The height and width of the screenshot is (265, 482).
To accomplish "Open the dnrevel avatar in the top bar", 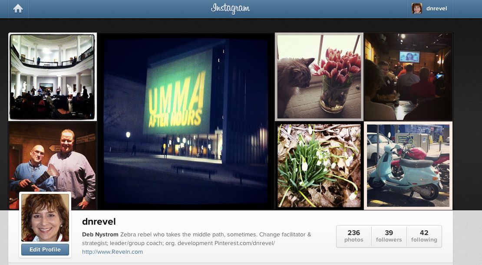I will point(417,9).
